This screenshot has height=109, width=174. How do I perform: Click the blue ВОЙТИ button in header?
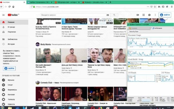pos(165,15)
